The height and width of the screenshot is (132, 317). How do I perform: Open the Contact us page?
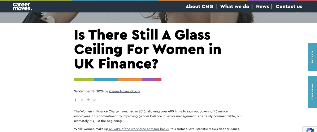tap(289, 6)
